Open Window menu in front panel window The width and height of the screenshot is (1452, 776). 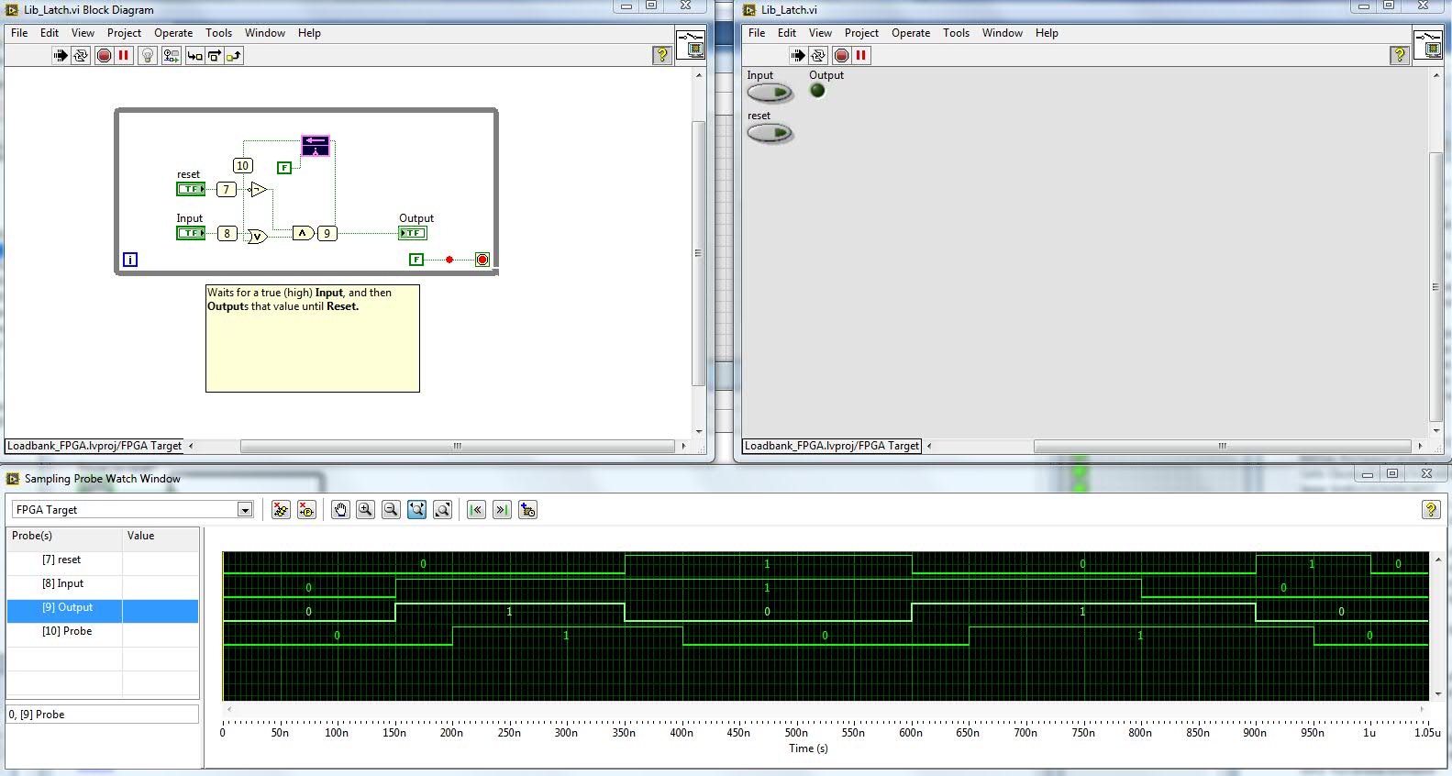click(x=1002, y=32)
